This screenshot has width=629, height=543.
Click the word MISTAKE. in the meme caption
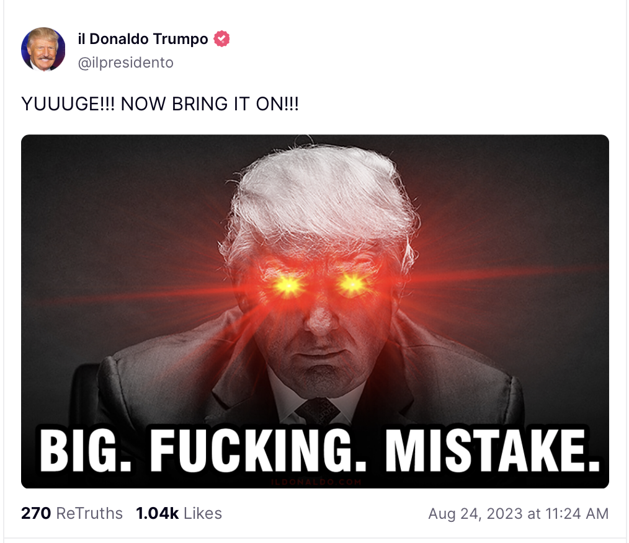[x=493, y=451]
